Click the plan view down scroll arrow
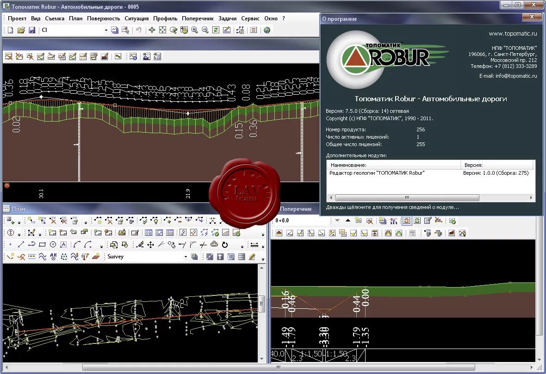 coord(261,359)
